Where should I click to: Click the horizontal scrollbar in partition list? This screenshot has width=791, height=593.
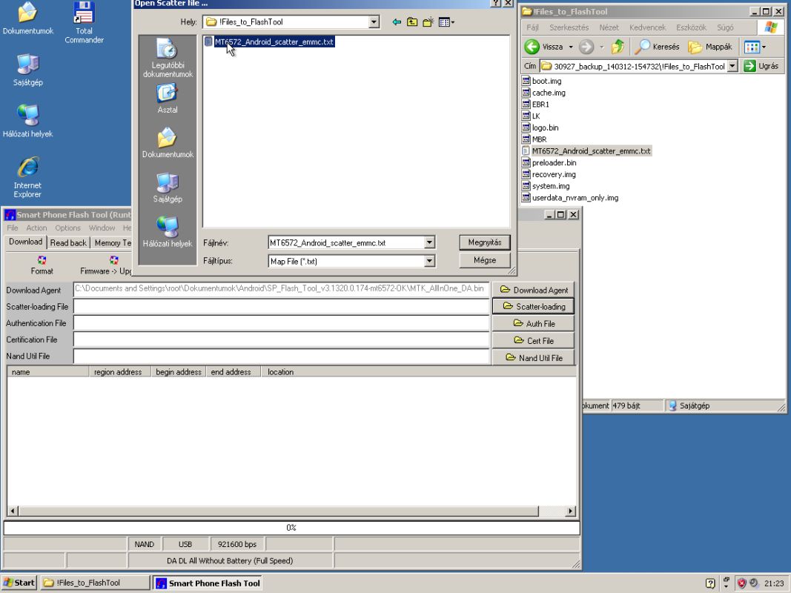coord(291,511)
